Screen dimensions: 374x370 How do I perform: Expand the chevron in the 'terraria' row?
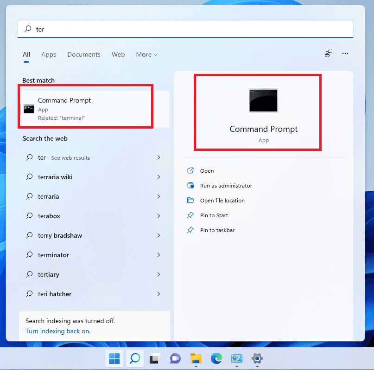[158, 196]
